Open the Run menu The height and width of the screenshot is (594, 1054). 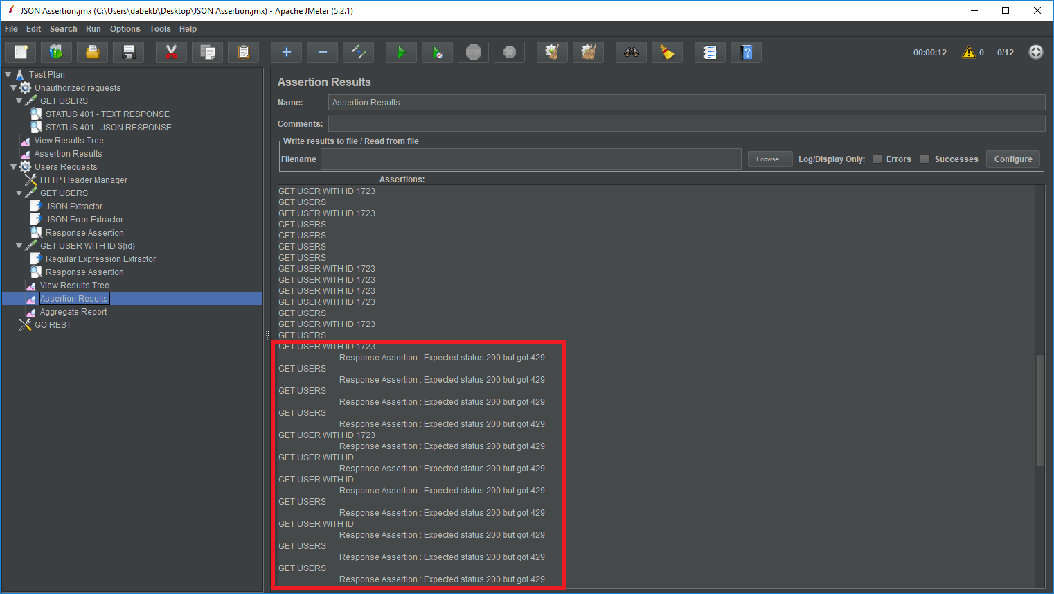point(93,29)
